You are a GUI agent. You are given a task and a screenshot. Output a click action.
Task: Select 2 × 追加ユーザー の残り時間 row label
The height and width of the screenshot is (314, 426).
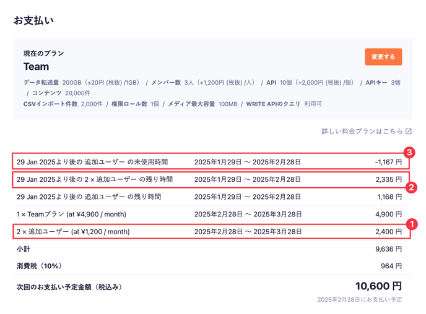(95, 179)
